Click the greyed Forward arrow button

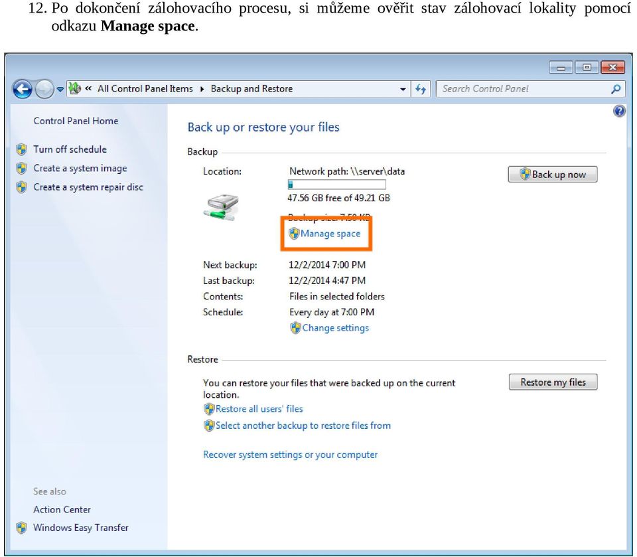tap(44, 89)
